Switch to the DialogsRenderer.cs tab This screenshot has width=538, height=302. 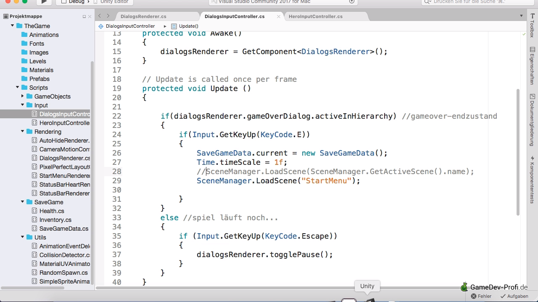click(x=143, y=16)
